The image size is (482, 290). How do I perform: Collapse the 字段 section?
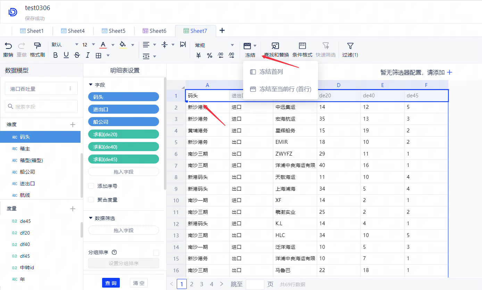click(91, 85)
